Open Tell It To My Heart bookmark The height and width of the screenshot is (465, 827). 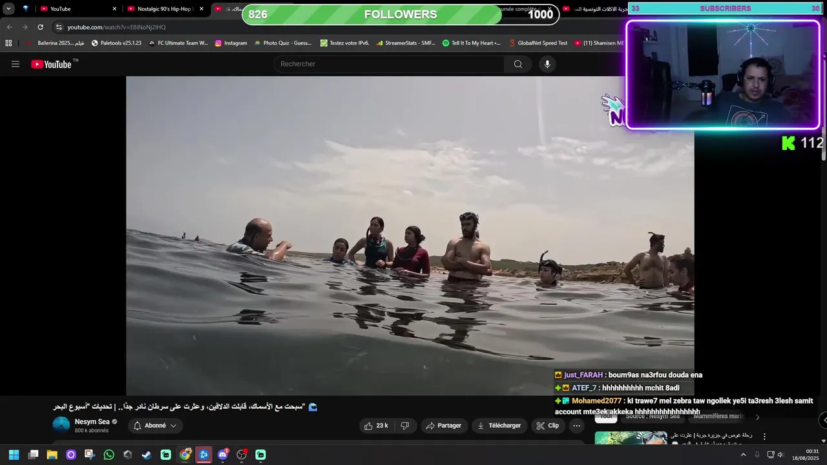(x=471, y=43)
